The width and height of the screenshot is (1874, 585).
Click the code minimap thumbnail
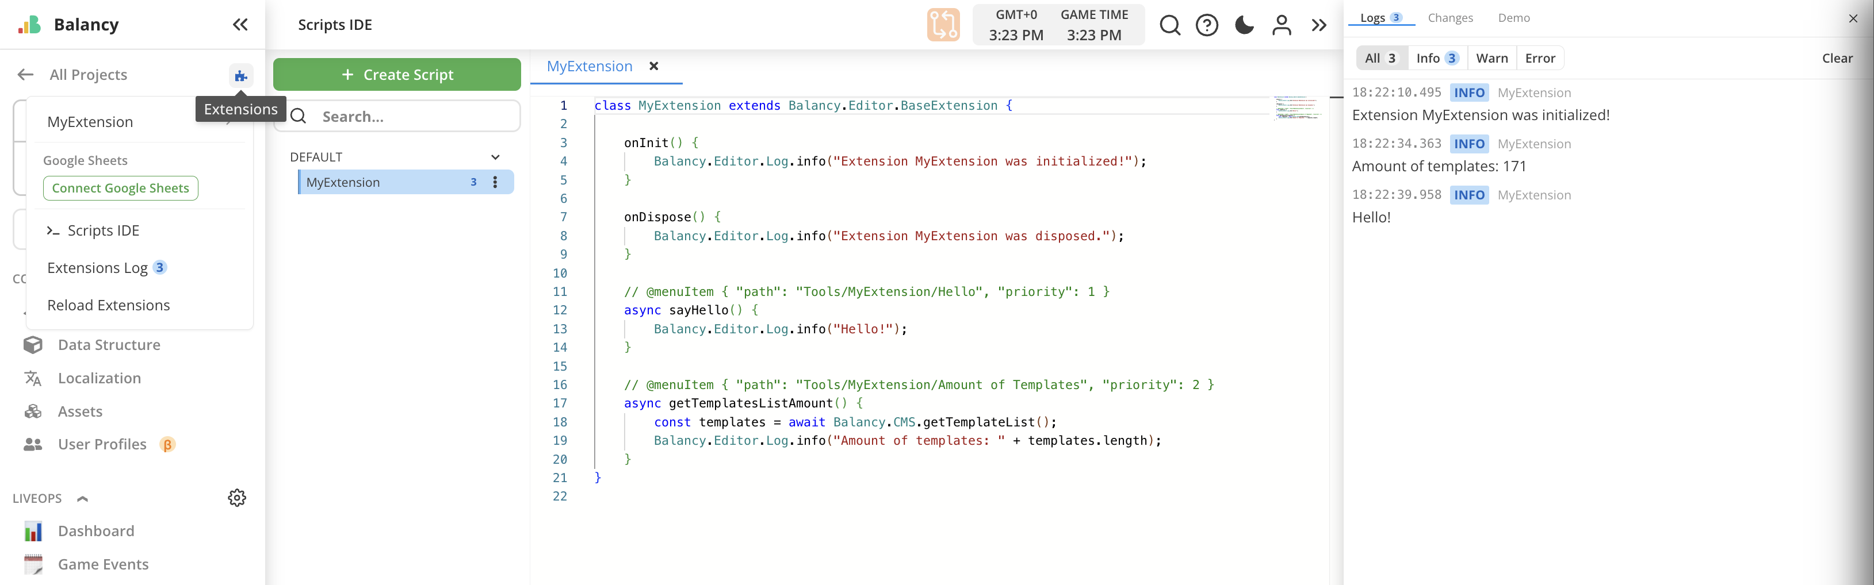tap(1298, 107)
